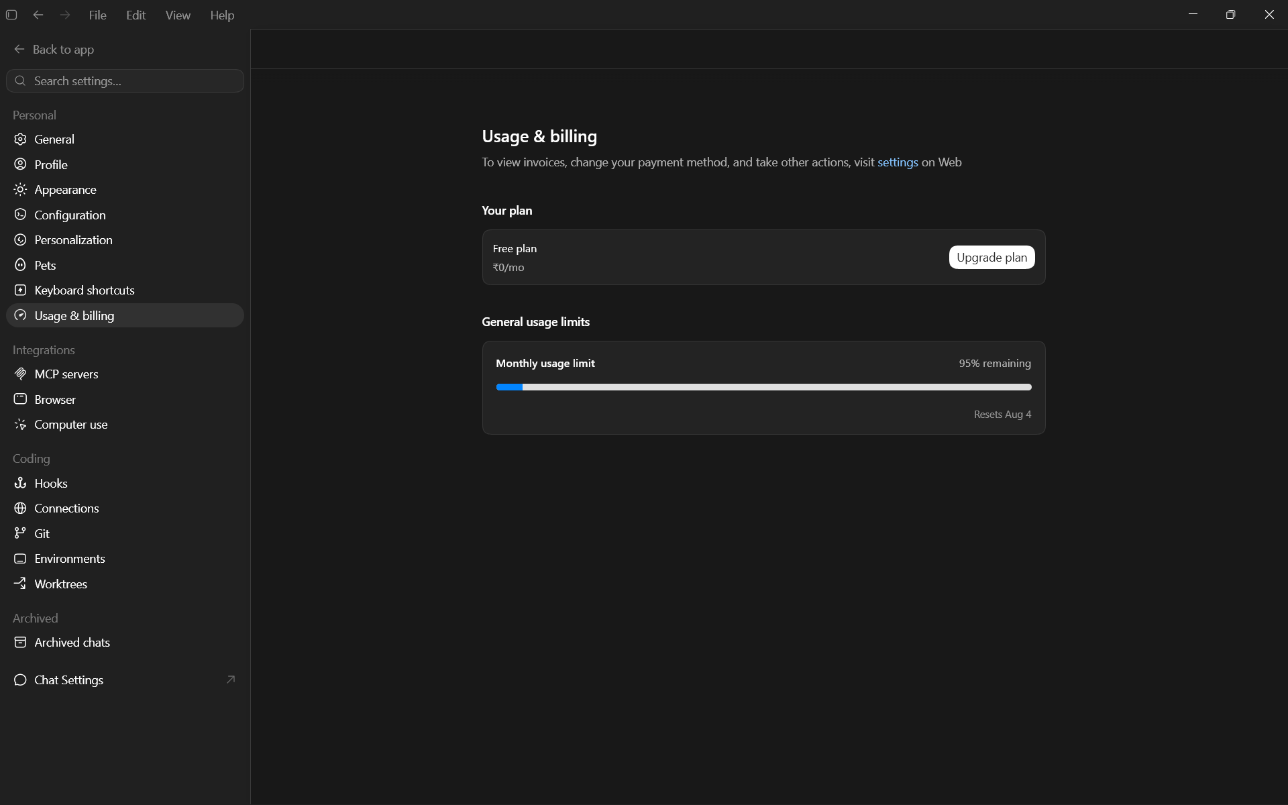Click the Free plan label
This screenshot has width=1288, height=805.
click(515, 248)
